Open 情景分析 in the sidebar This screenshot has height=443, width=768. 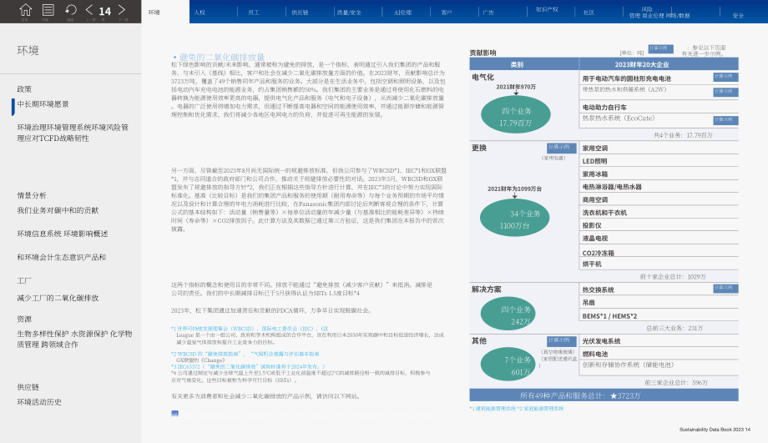(32, 195)
